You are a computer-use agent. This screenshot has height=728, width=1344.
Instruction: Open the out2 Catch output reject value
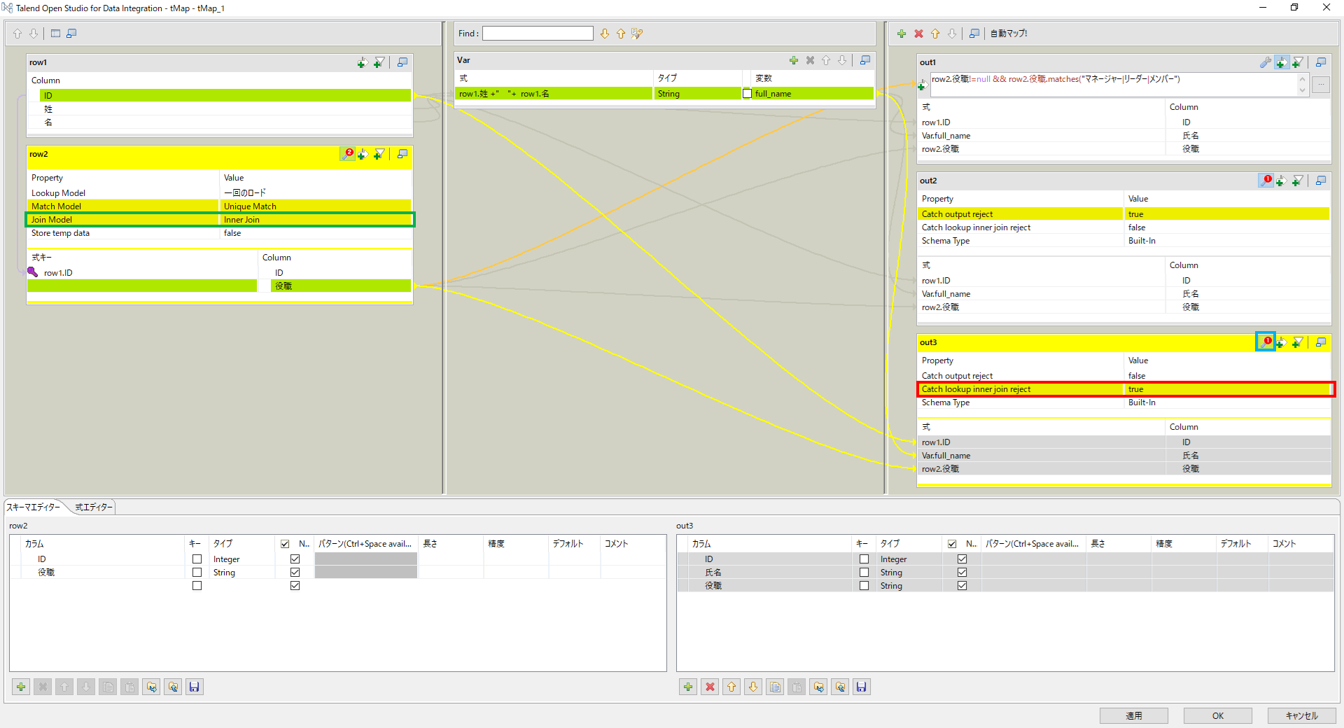[1226, 214]
